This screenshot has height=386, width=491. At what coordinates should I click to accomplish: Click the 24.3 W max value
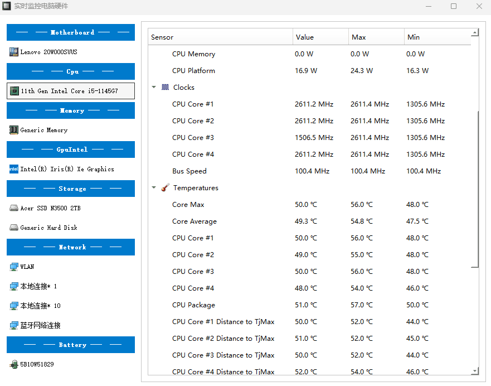[x=361, y=70]
